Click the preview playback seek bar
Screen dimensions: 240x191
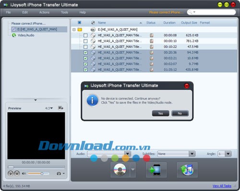[36, 167]
